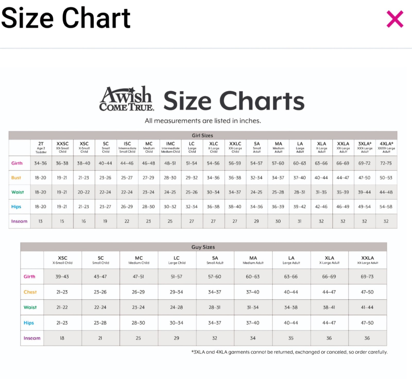The image size is (412, 379).
Task: Click the Size Charts image title
Action: point(234,101)
